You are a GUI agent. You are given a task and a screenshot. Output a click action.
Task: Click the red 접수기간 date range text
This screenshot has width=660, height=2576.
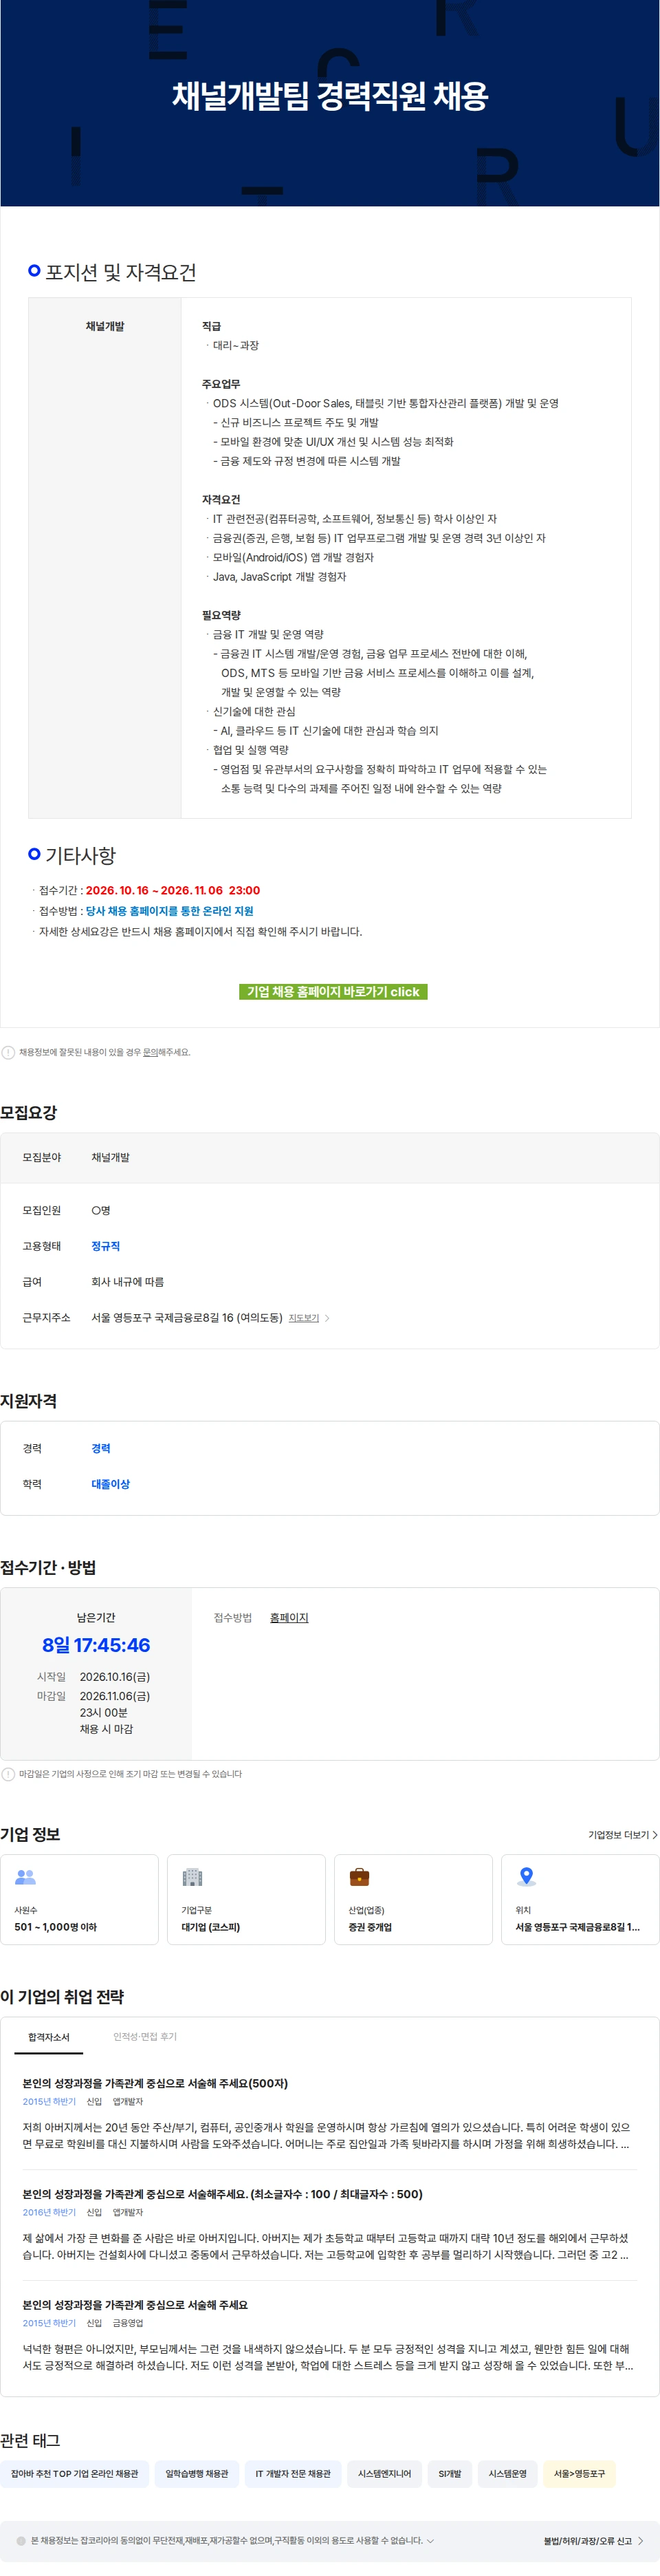[173, 890]
